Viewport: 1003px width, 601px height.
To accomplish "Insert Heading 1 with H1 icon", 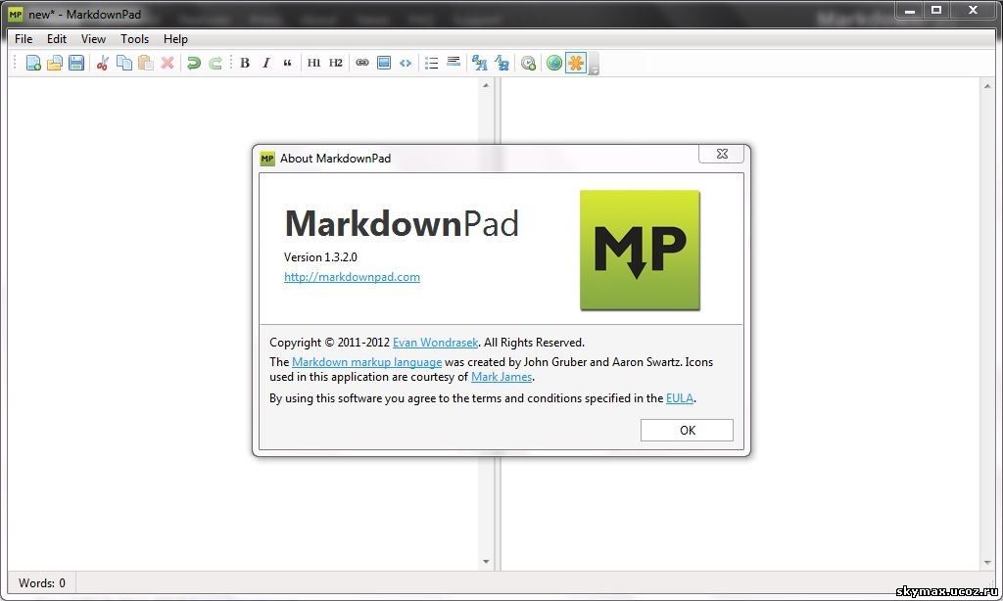I will tap(313, 63).
